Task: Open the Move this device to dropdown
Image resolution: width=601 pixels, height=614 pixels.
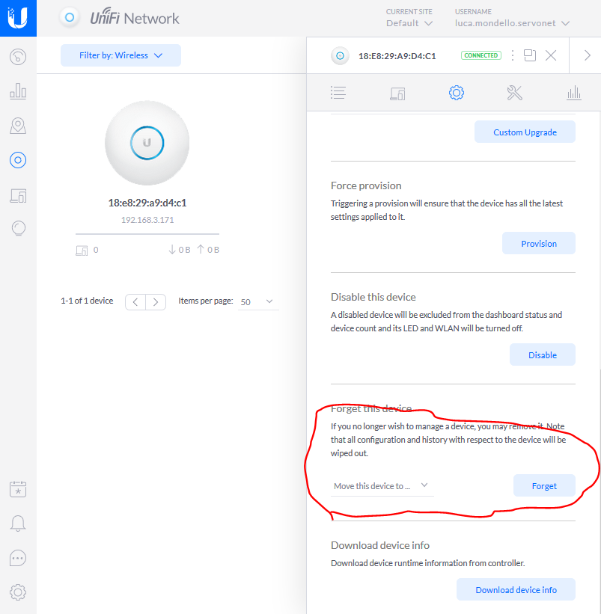Action: [x=382, y=486]
